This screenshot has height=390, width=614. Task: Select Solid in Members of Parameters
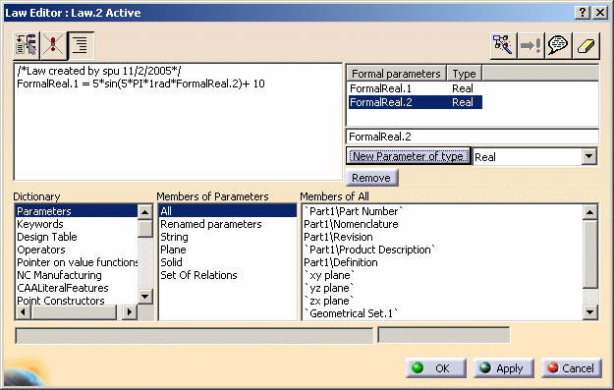[228, 262]
